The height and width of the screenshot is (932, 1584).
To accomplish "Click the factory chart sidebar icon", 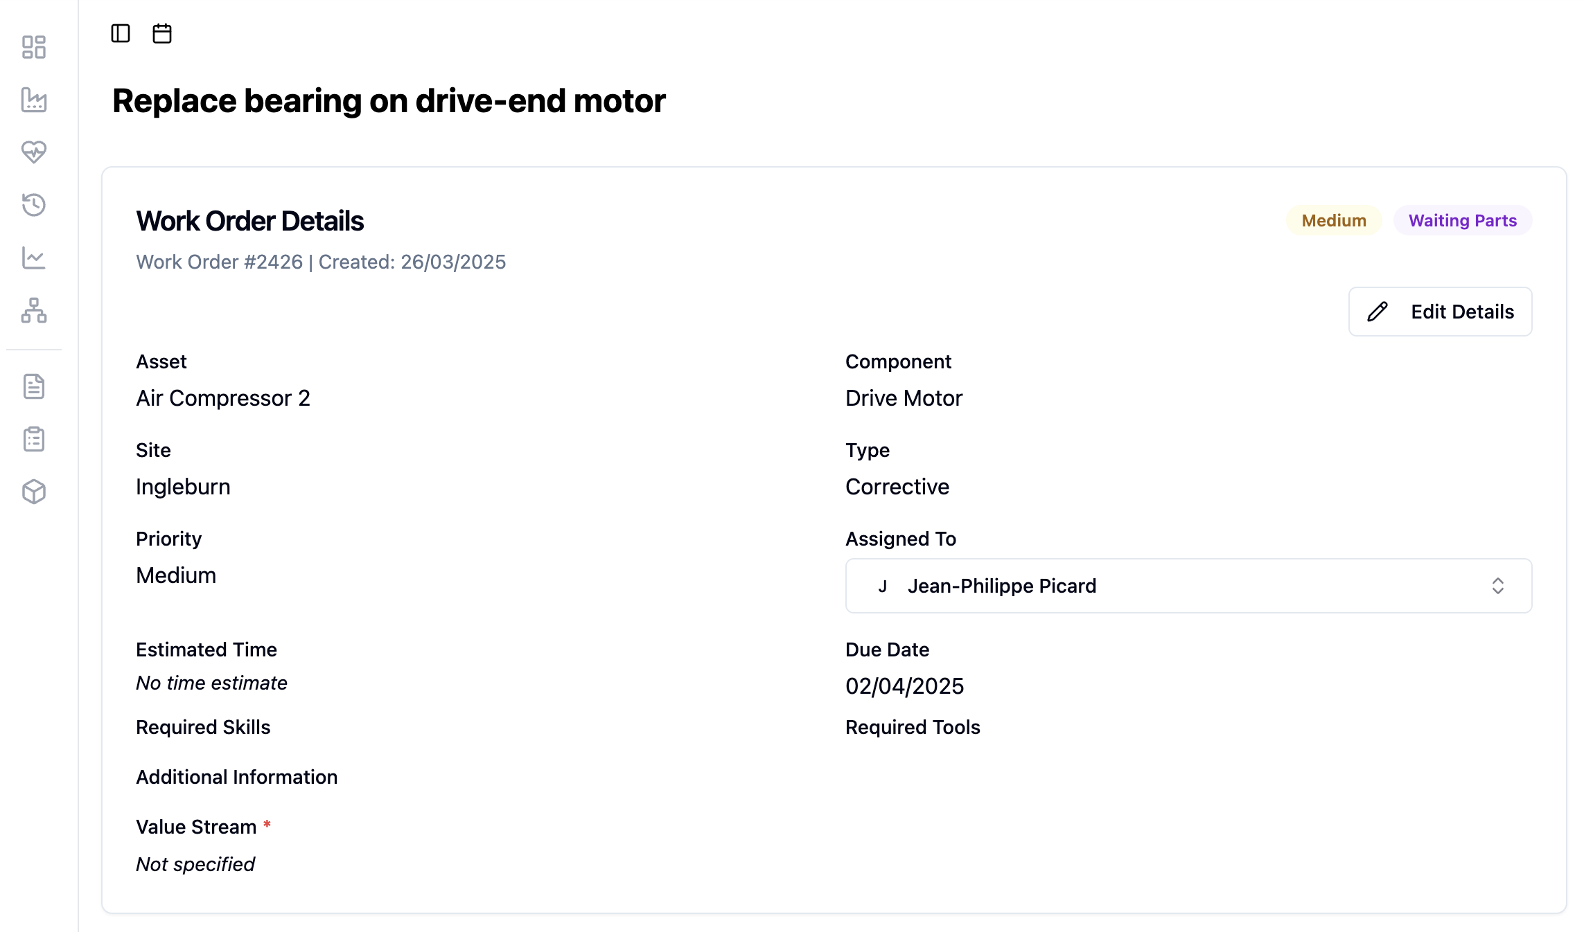I will click(34, 100).
